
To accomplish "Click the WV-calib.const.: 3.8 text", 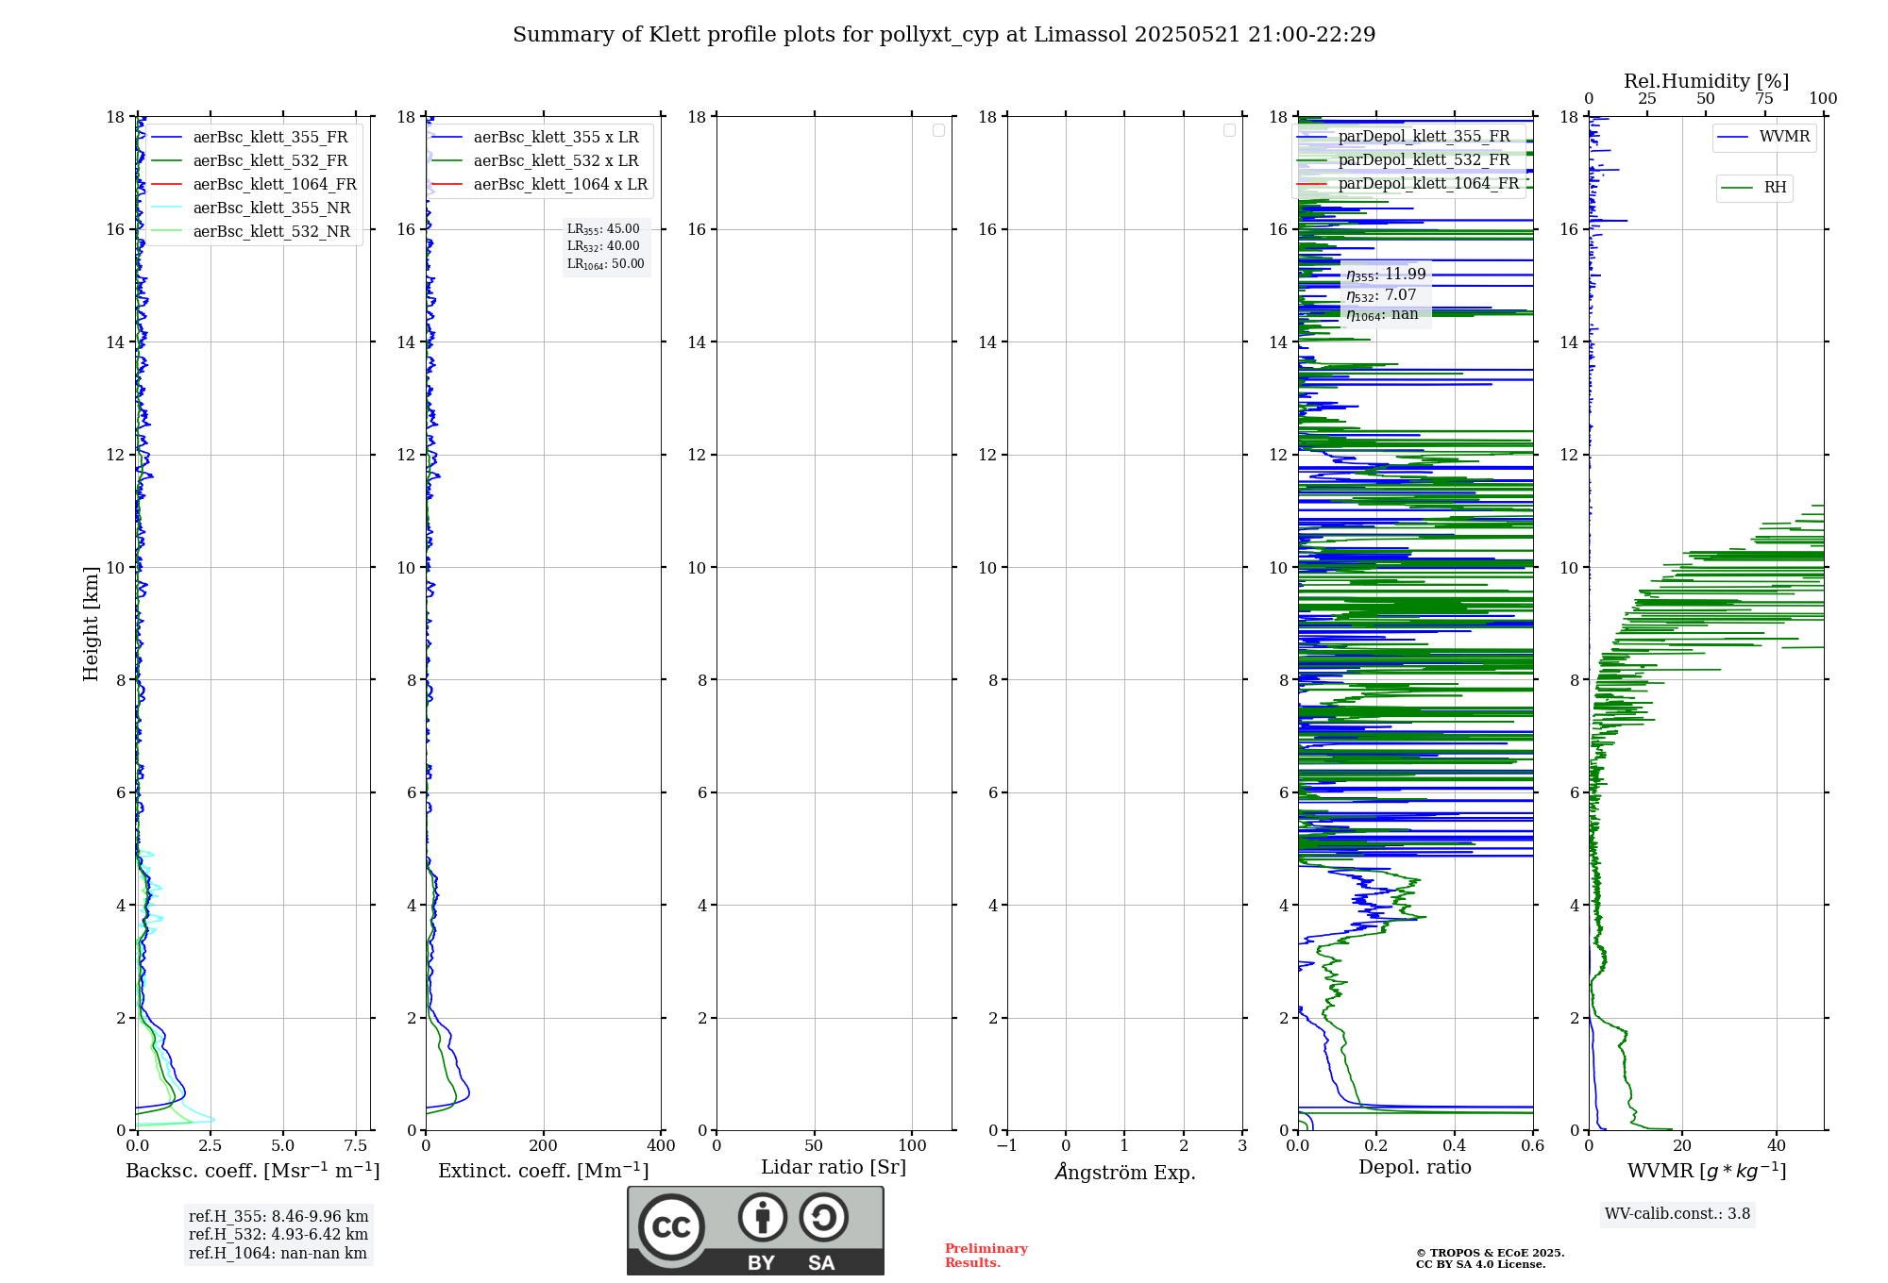I will coord(1677,1214).
